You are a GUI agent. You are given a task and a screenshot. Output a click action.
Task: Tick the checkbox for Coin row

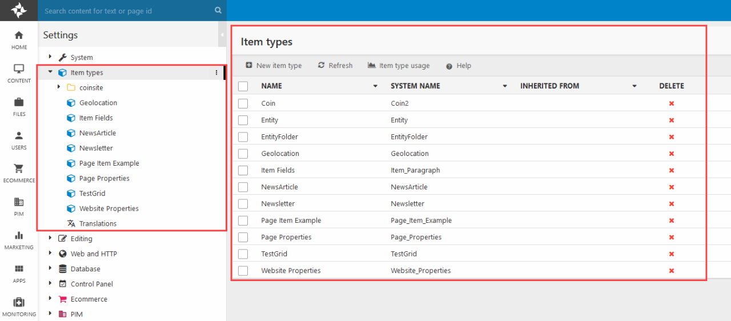tap(243, 103)
